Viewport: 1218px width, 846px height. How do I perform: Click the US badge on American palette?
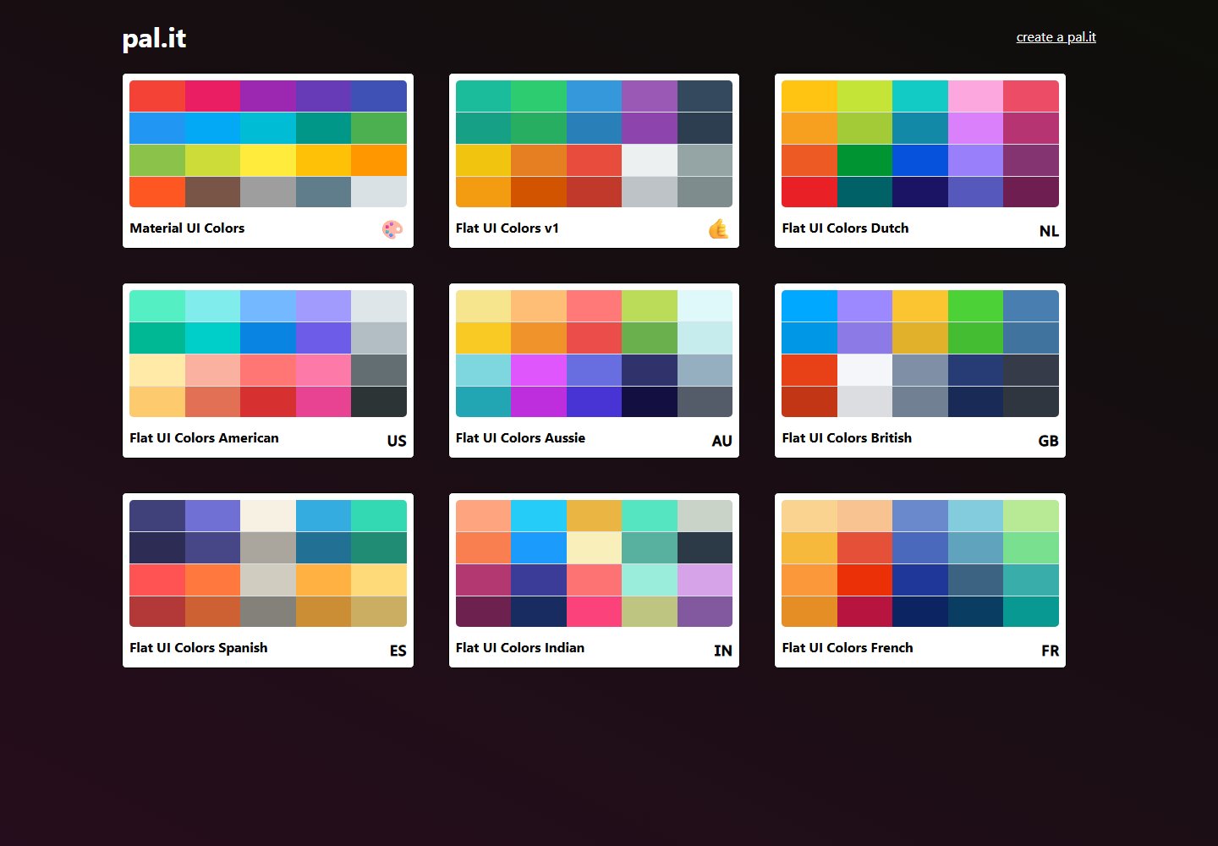[397, 441]
